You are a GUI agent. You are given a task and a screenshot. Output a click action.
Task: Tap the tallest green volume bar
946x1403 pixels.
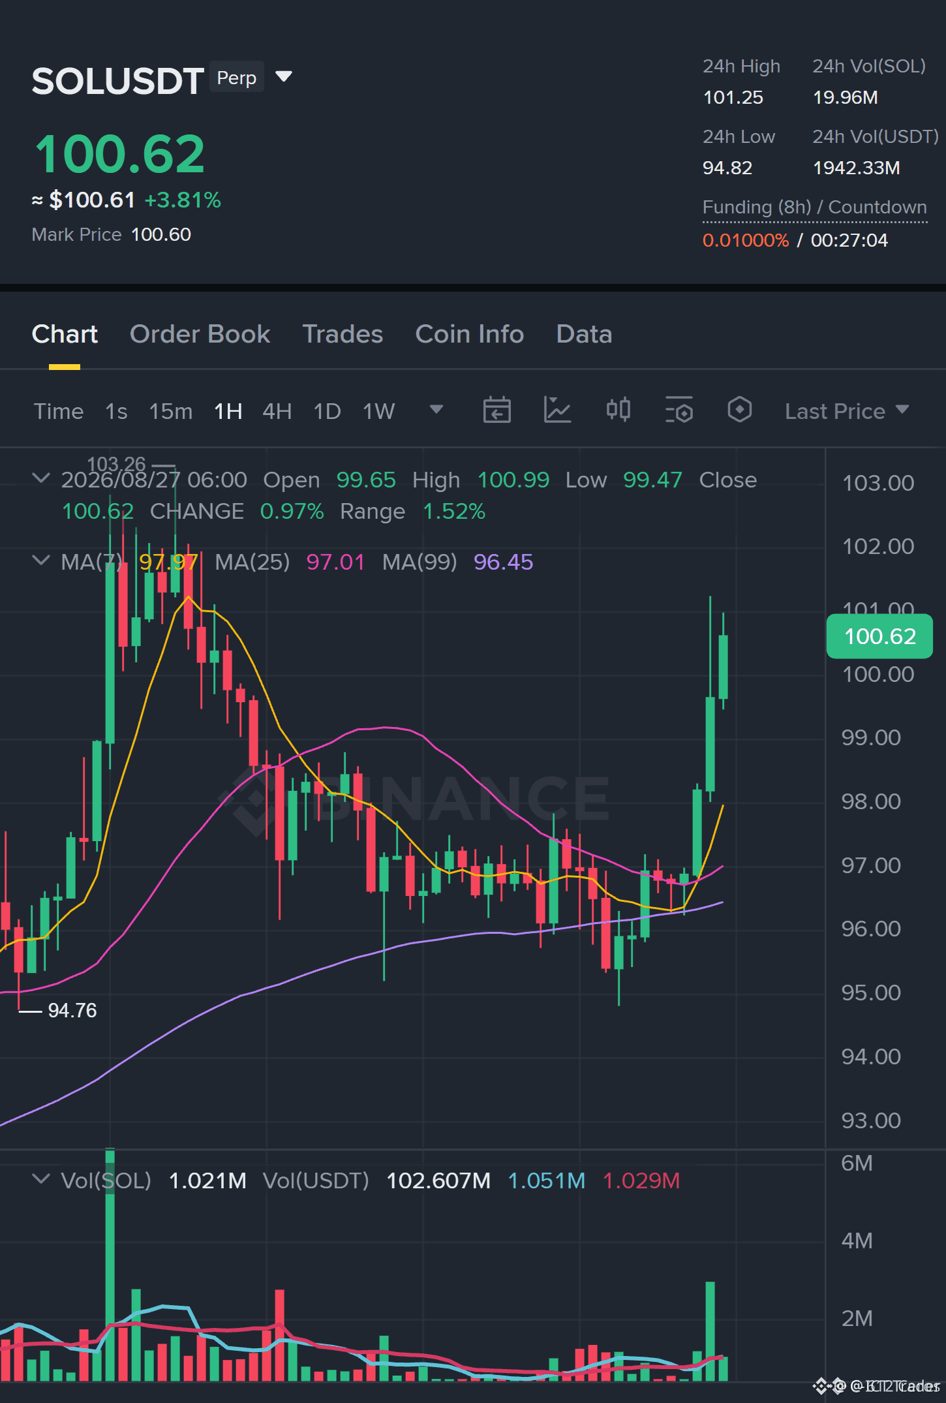(x=110, y=1265)
